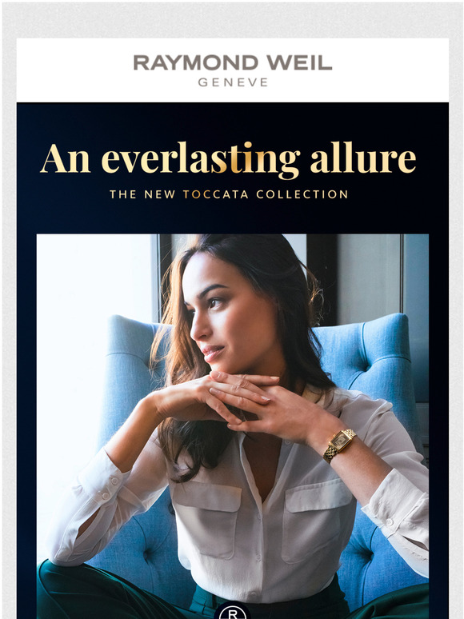Click the word 'COLLECTION' in the subtitle

[302, 194]
